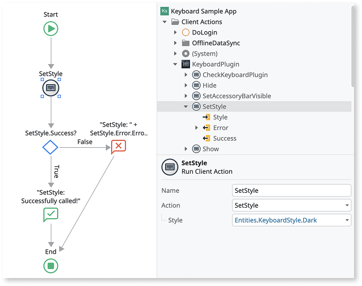Image resolution: width=362 pixels, height=286 pixels.
Task: Expand the Show action
Action: click(186, 149)
